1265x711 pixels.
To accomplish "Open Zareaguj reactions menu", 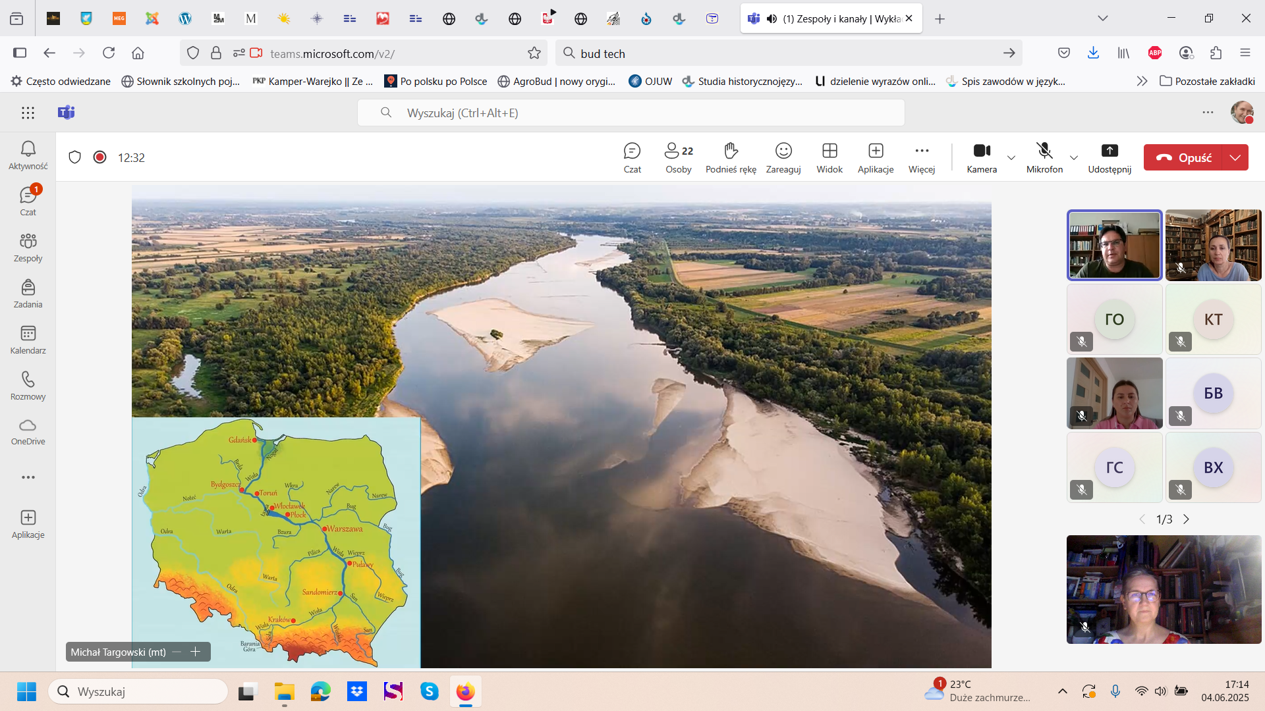I will click(783, 158).
